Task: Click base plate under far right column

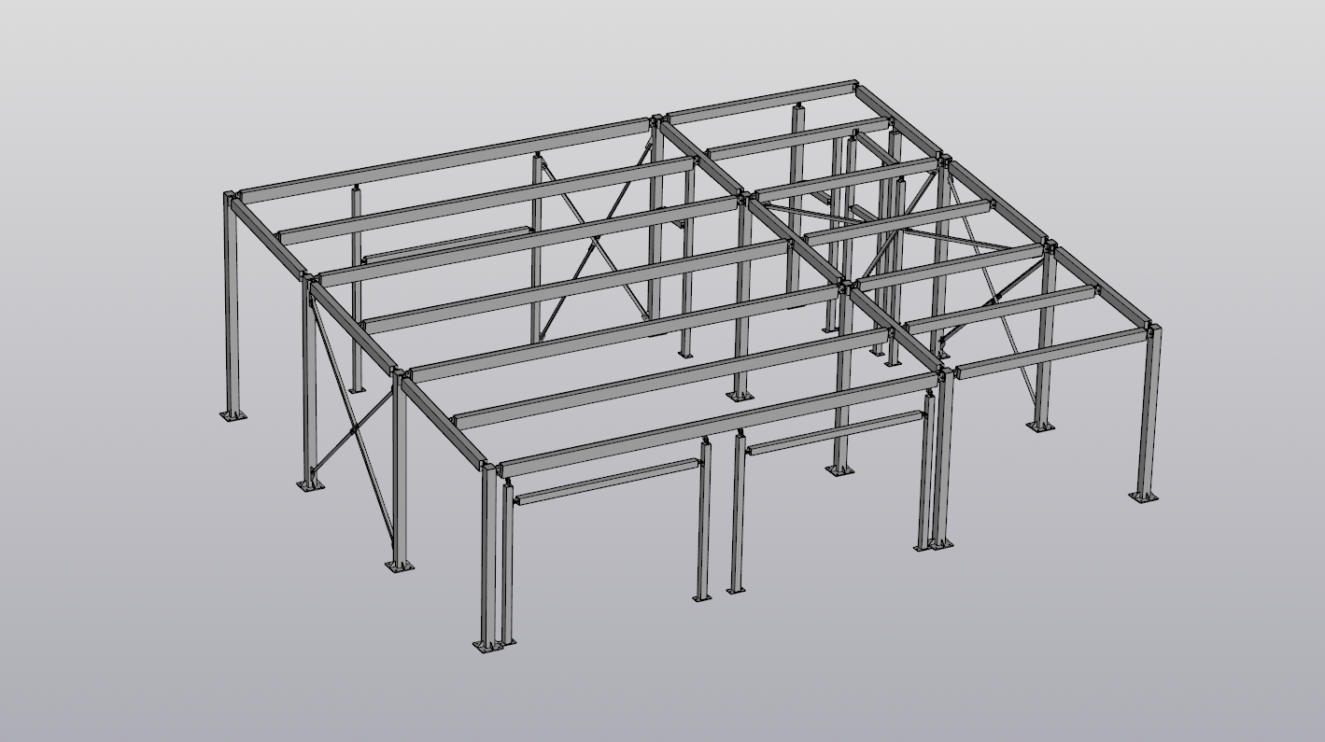Action: (1144, 496)
